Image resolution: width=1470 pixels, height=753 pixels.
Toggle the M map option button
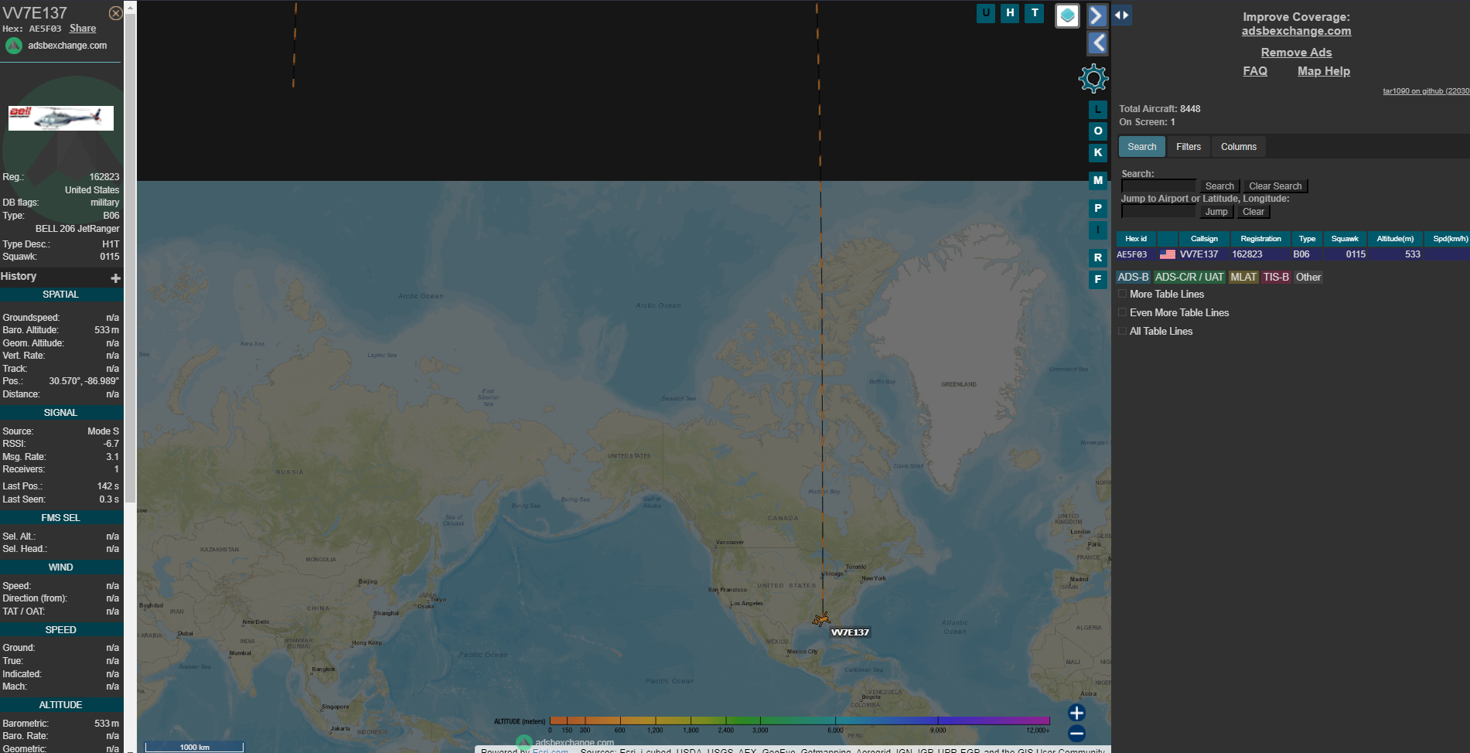1098,181
